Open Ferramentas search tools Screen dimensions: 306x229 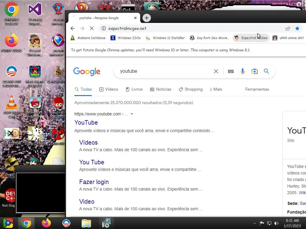(257, 89)
